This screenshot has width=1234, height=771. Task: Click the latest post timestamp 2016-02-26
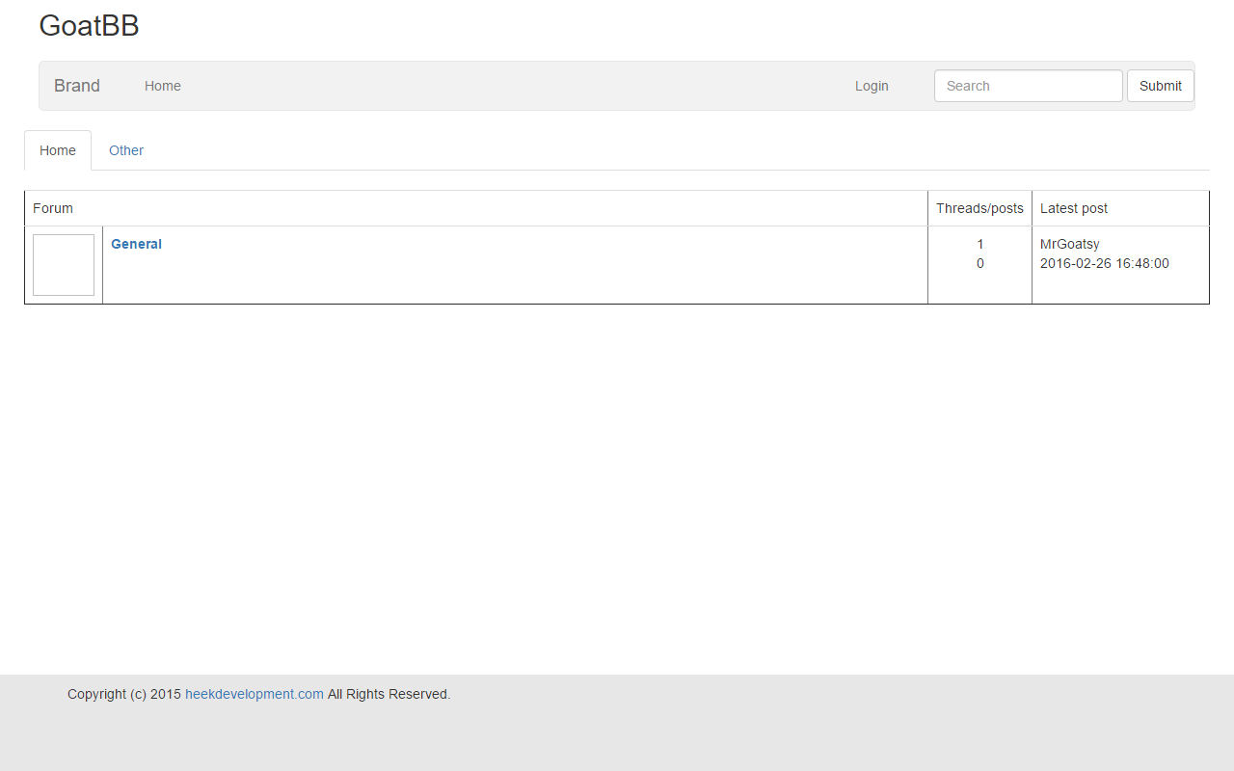point(1104,263)
